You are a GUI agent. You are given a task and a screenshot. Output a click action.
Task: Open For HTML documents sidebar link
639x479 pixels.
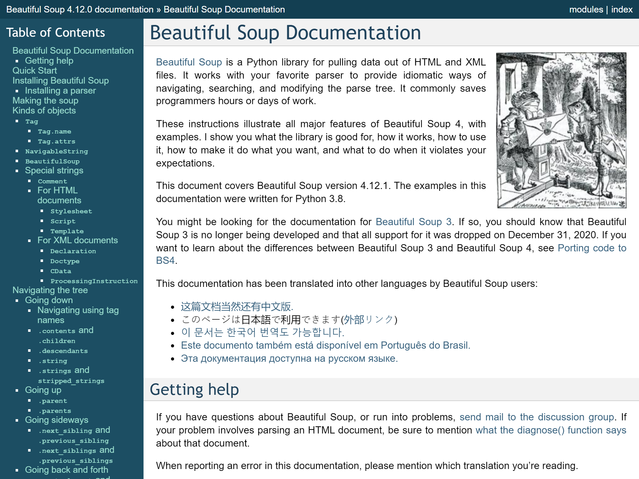click(x=59, y=195)
